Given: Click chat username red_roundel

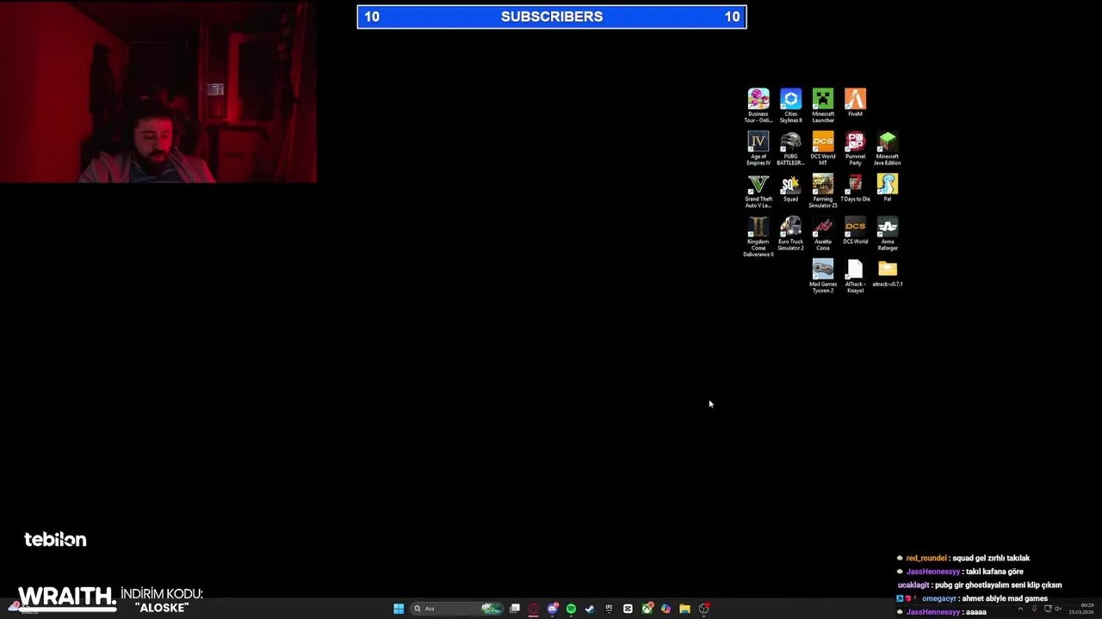Looking at the screenshot, I should (x=926, y=558).
